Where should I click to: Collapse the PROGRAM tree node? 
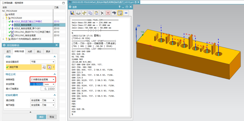coord(3,18)
